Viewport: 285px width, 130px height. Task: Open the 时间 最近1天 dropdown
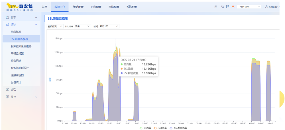click(109, 26)
